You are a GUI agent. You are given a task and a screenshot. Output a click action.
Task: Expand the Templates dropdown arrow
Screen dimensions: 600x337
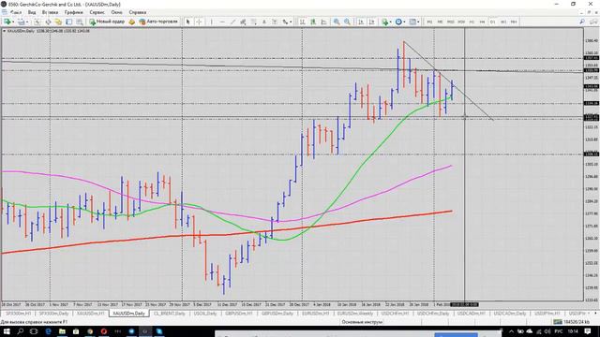point(418,22)
